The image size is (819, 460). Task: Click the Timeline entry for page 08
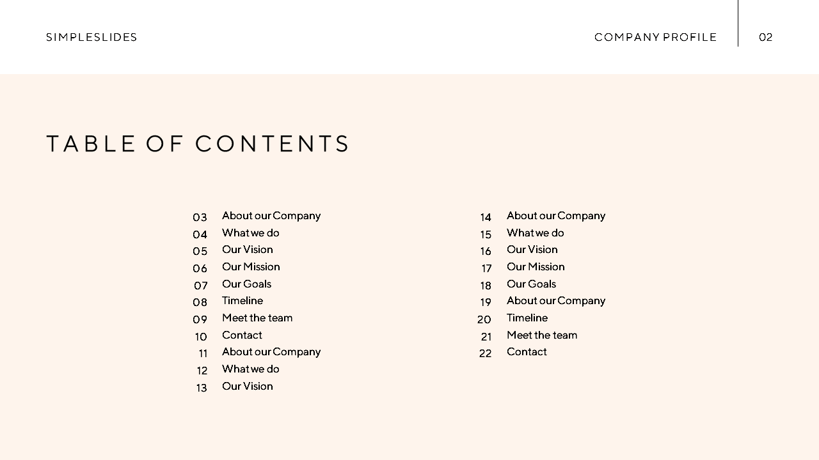coord(243,301)
